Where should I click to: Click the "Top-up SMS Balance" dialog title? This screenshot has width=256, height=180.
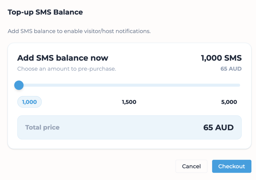[x=45, y=12]
